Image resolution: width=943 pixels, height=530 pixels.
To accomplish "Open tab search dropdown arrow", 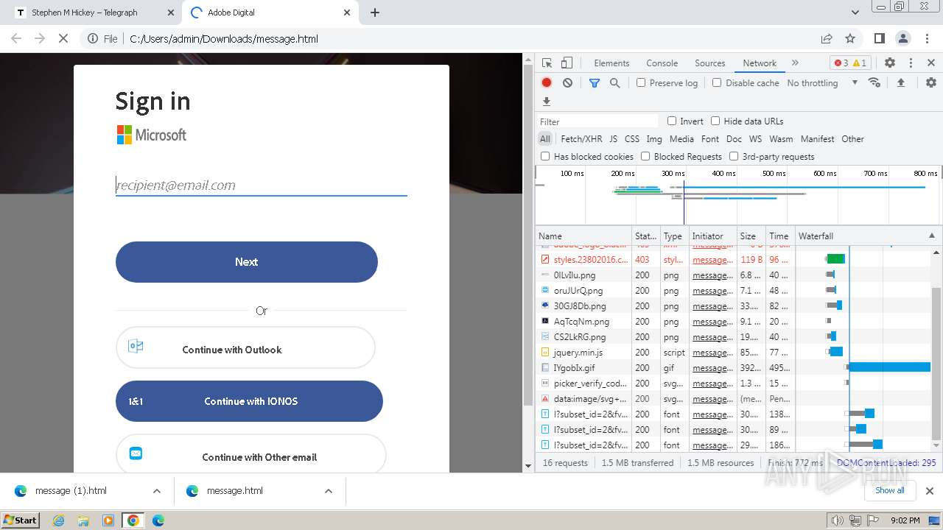I will (x=855, y=13).
